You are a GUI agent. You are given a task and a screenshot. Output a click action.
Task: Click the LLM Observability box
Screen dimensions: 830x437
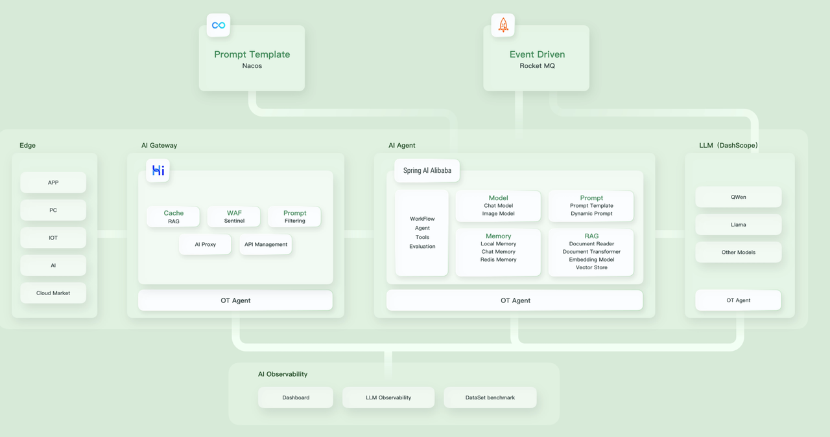point(388,398)
